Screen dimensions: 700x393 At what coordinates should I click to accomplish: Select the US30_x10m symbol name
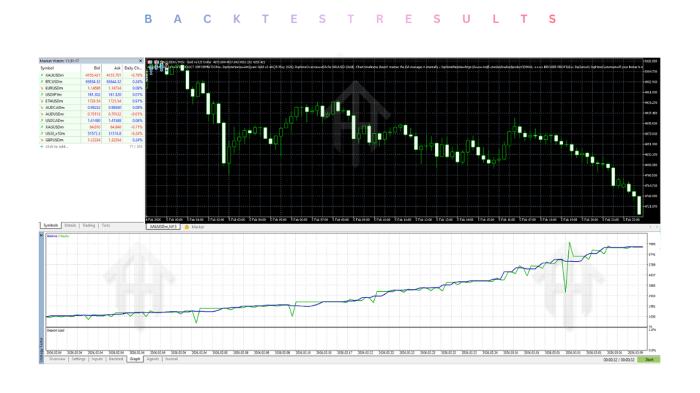tap(55, 134)
